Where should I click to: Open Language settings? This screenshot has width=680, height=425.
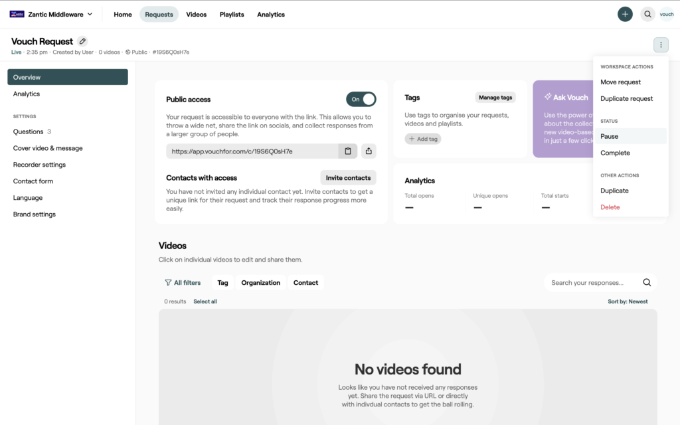pos(28,197)
